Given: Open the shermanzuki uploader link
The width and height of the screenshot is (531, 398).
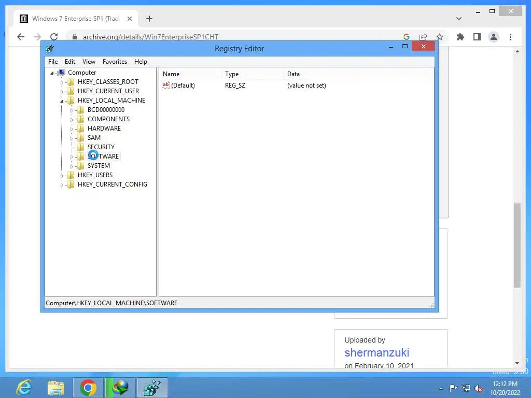Looking at the screenshot, I should (x=376, y=352).
